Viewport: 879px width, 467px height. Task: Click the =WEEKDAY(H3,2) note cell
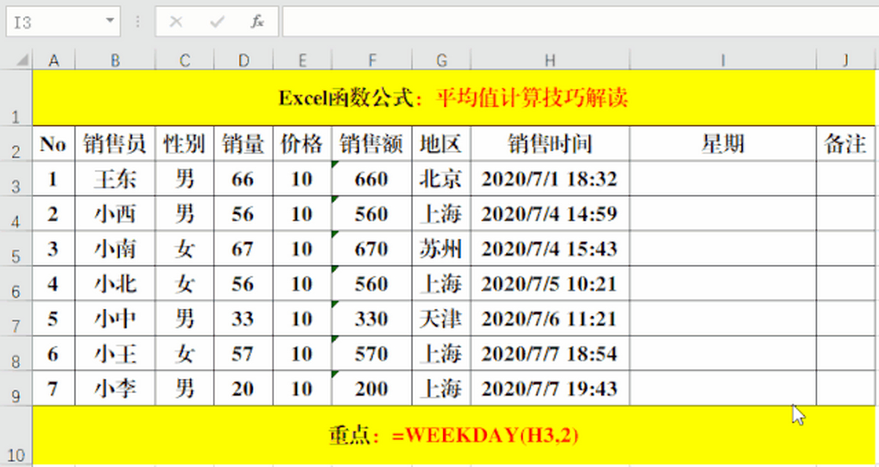[454, 435]
